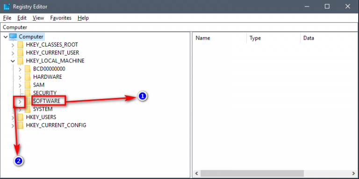Click the BCD00000000 folder icon
The image size is (359, 179).
pos(28,69)
